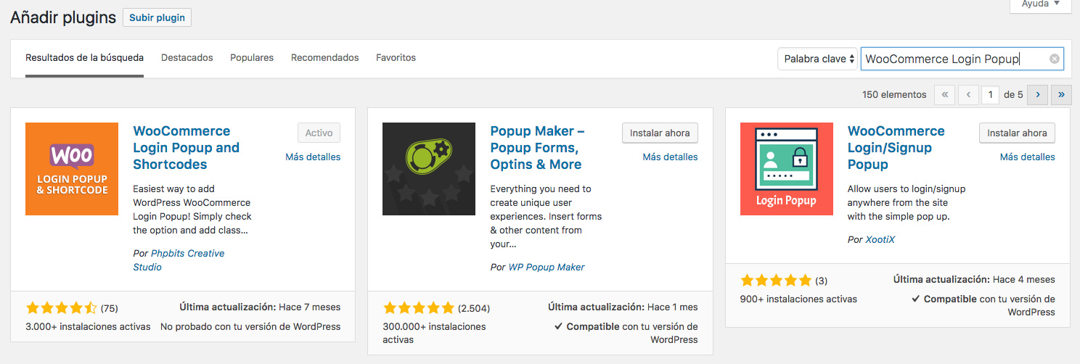Click the WooCommerce Login/Signup Popup plugin icon

pos(787,169)
